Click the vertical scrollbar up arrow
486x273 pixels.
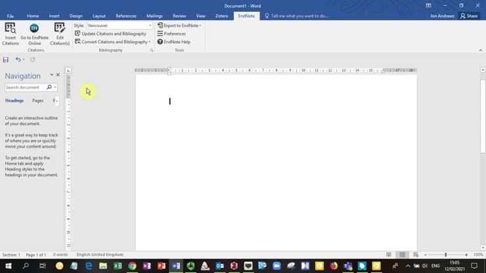click(x=483, y=70)
